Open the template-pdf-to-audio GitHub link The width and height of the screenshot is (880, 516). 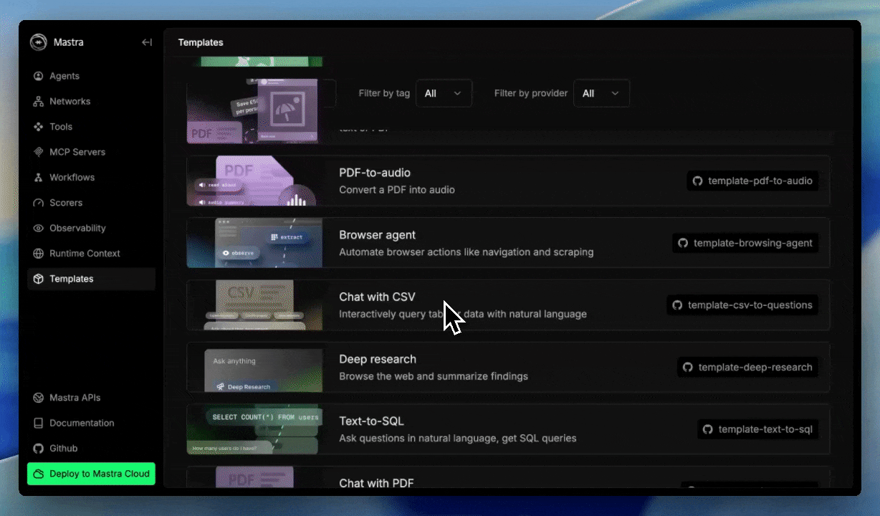(752, 181)
